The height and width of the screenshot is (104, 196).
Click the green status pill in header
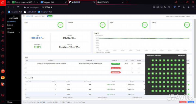pyautogui.click(x=50, y=16)
